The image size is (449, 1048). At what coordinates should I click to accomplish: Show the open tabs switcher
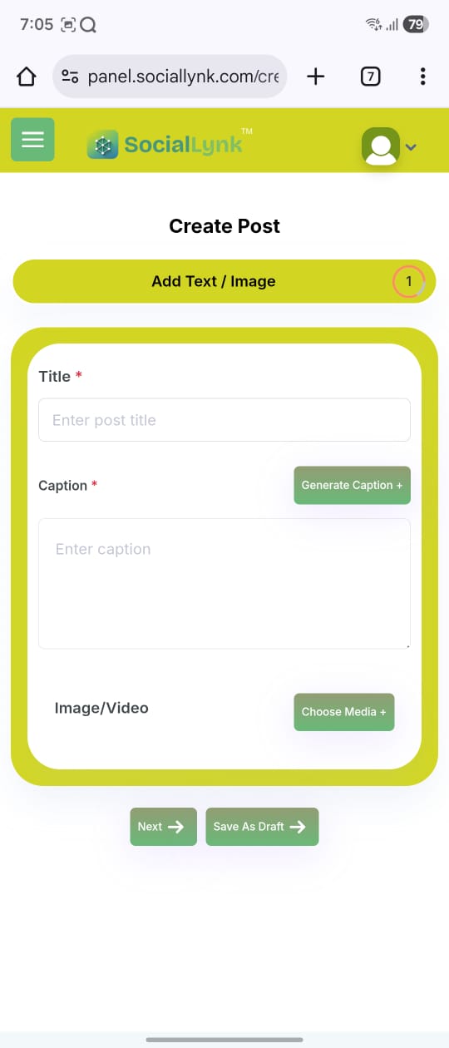(x=371, y=77)
